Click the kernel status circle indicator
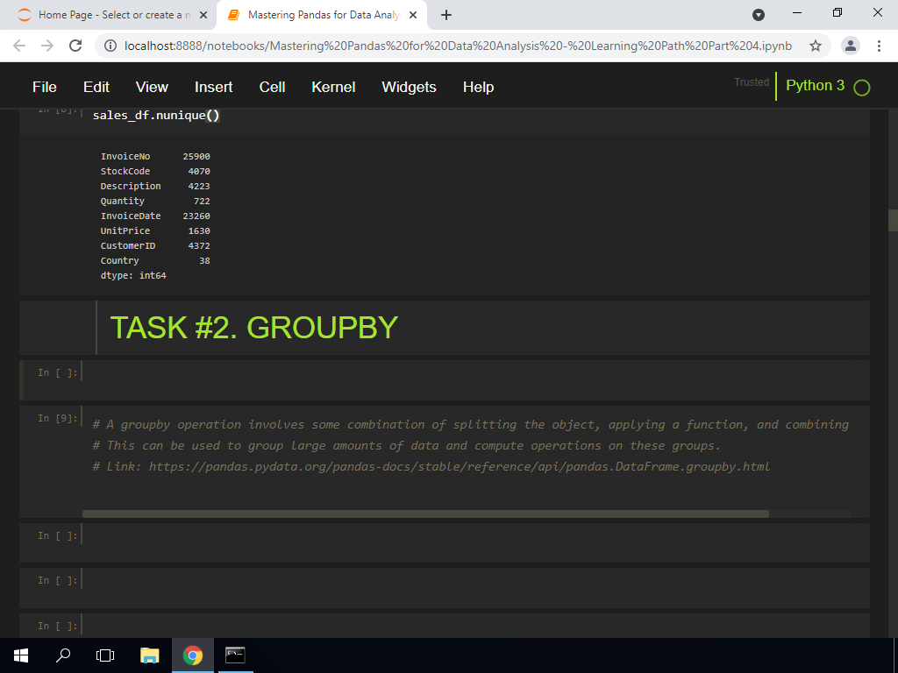898x673 pixels. pyautogui.click(x=861, y=88)
